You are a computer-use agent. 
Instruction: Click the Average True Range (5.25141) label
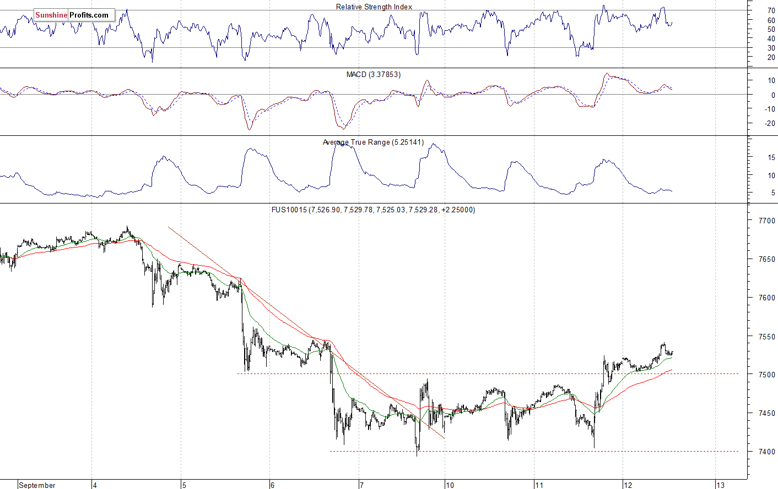(x=374, y=142)
